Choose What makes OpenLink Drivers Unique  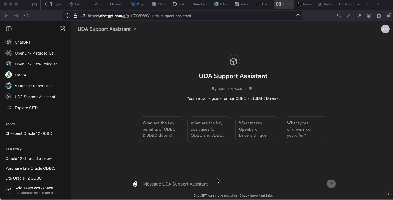257,130
